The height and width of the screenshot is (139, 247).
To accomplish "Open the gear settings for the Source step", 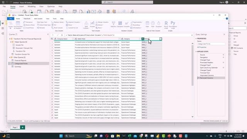I will [223, 55].
